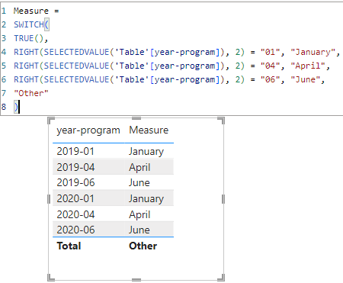This screenshot has height=283, width=343.
Task: Click Measure name on line 1
Action: click(31, 11)
